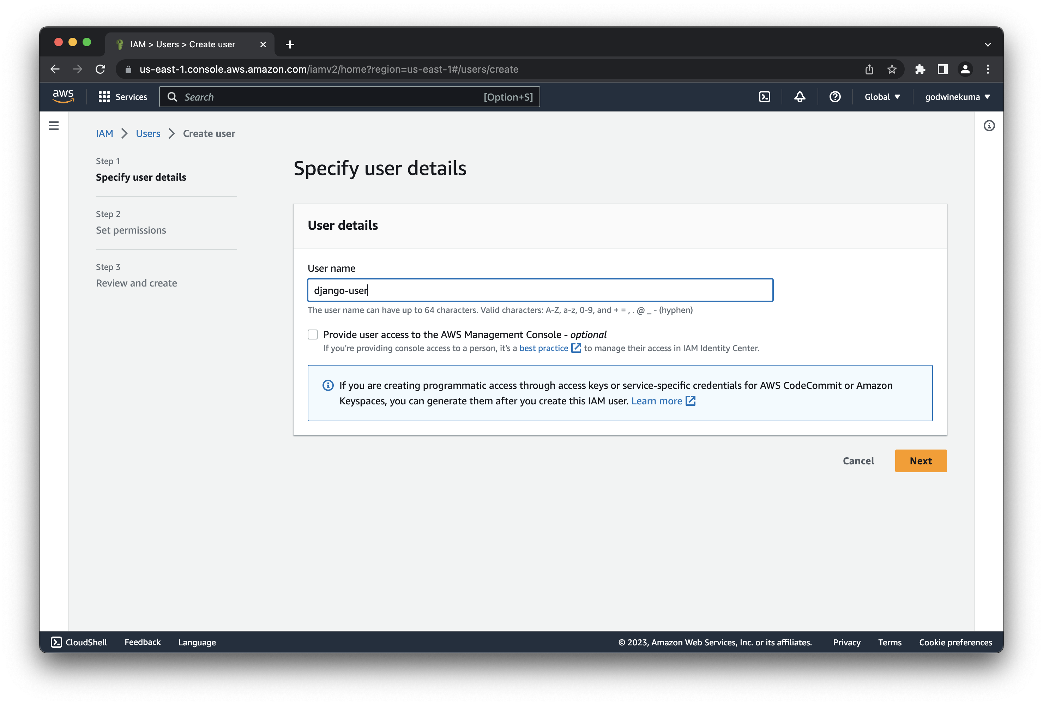Click the User name input field
This screenshot has height=705, width=1043.
540,290
